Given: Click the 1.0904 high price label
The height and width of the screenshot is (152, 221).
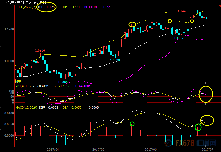Looking at the screenshot, I should (x=40, y=50).
